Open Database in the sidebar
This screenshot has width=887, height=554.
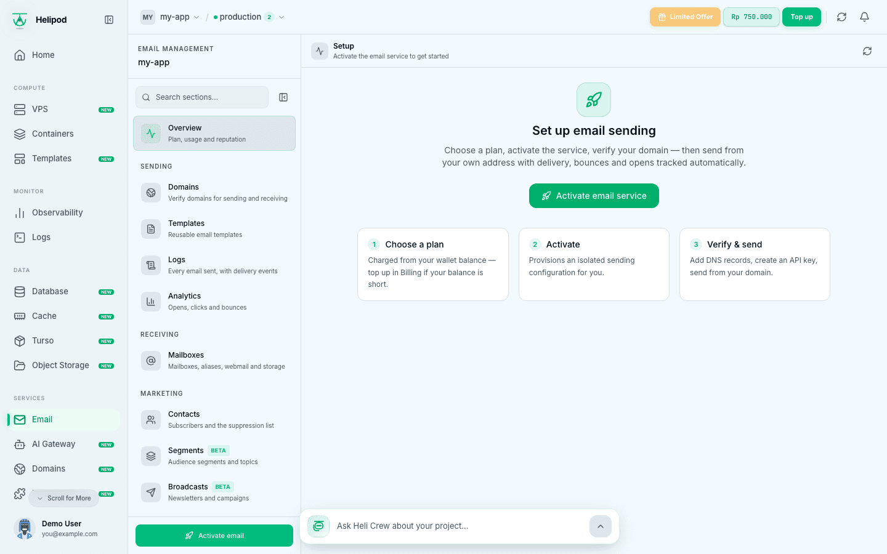(64, 292)
